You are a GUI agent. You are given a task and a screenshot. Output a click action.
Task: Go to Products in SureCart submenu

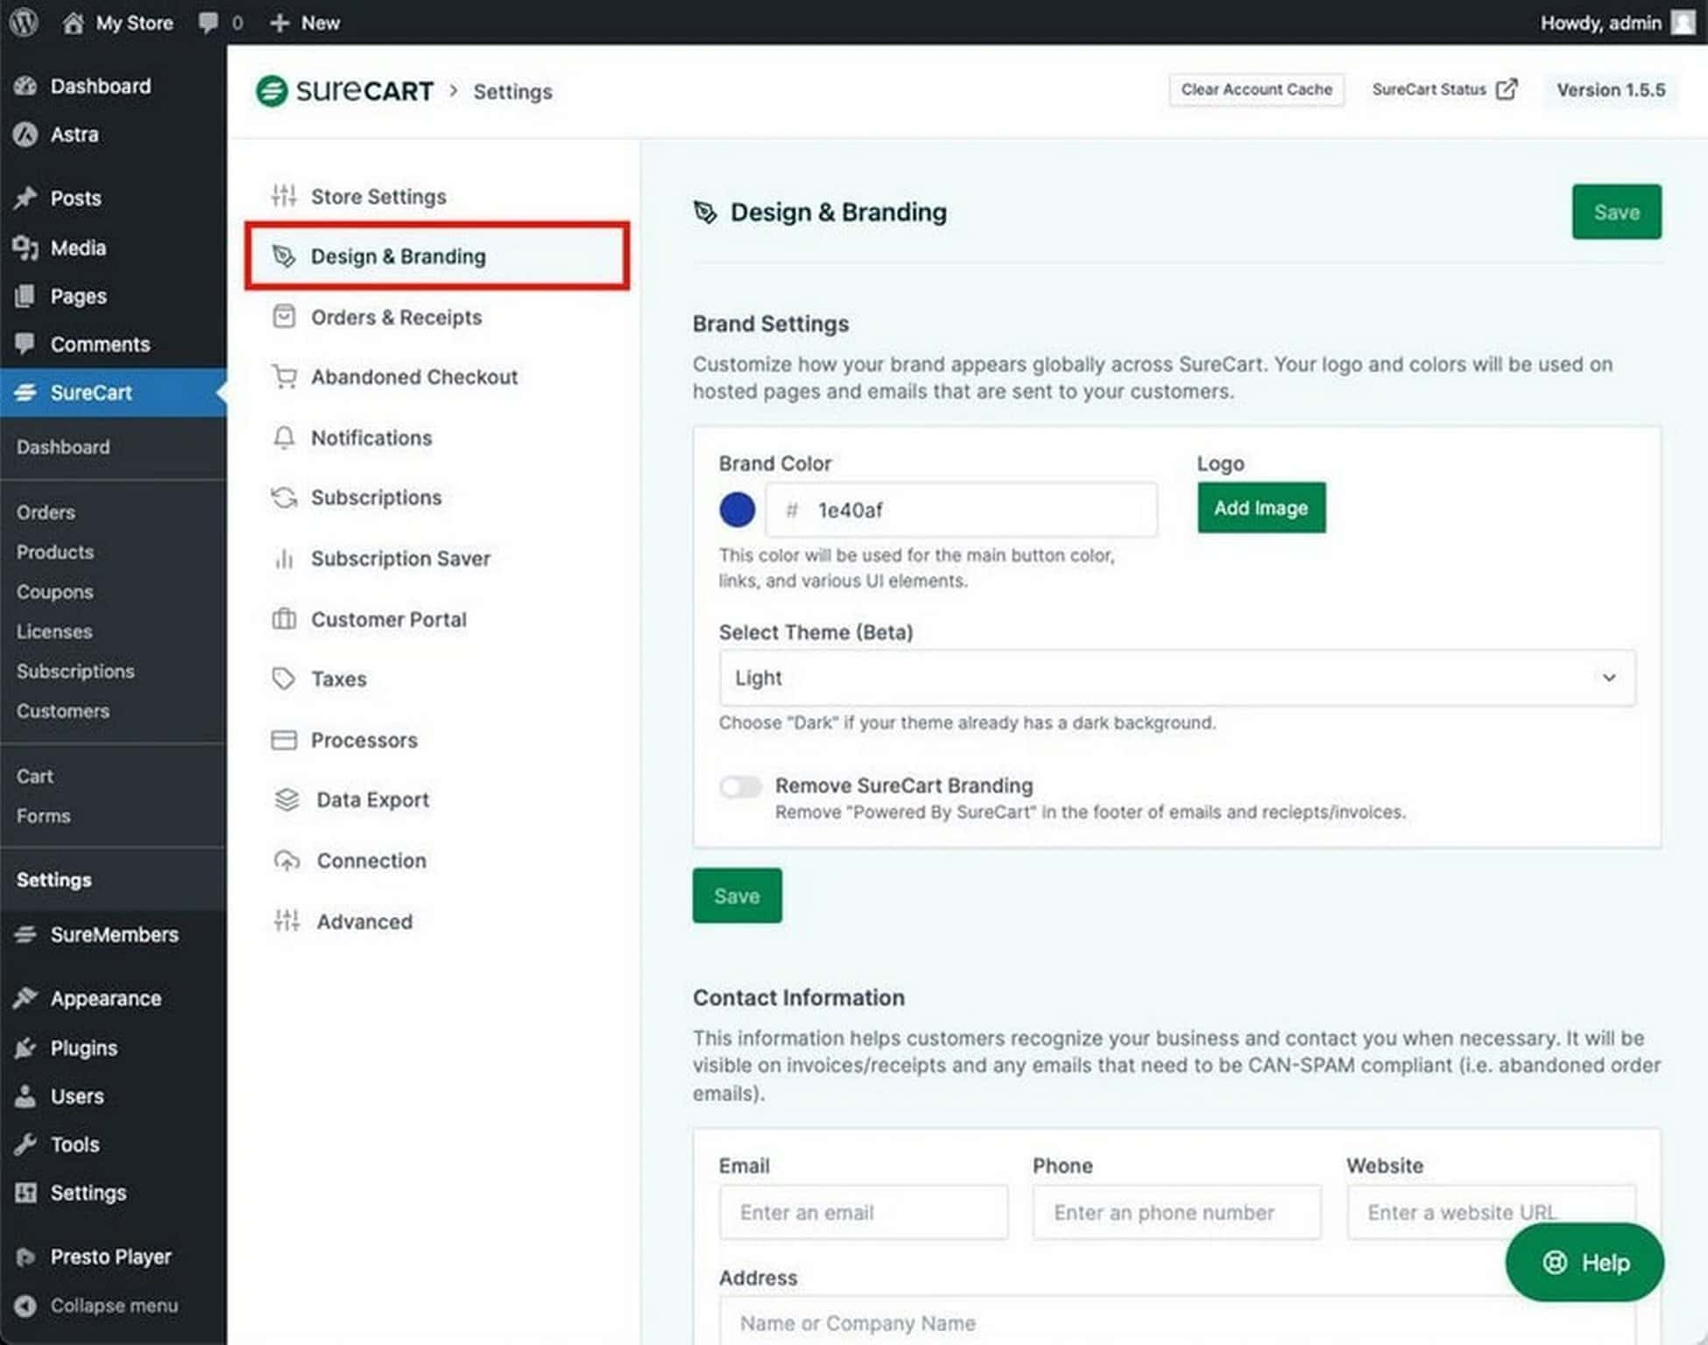[x=55, y=552]
